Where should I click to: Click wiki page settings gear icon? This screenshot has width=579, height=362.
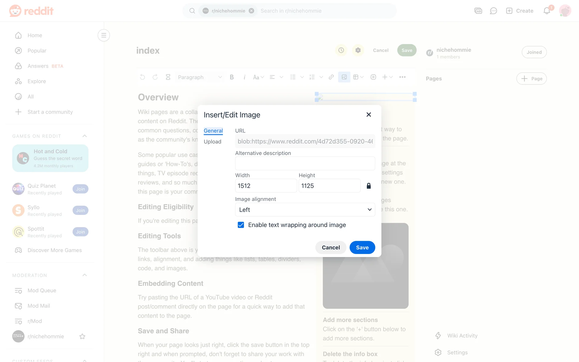(x=358, y=50)
